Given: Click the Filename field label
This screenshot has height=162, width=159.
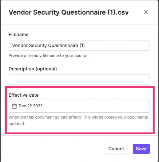Looking at the screenshot, I should coord(19,35).
